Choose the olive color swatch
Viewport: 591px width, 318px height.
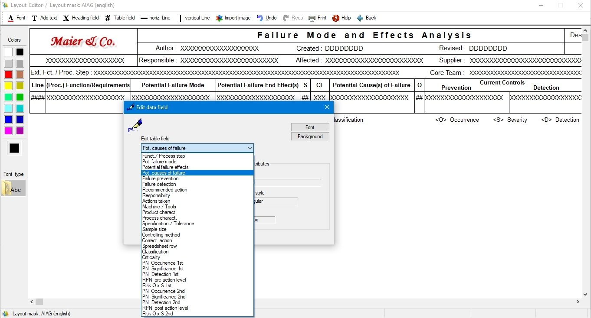(20, 86)
